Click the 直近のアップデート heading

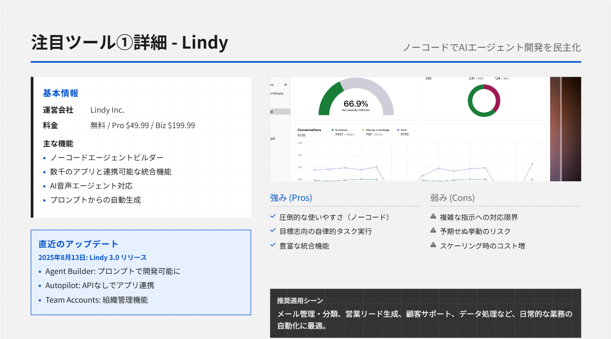(78, 244)
